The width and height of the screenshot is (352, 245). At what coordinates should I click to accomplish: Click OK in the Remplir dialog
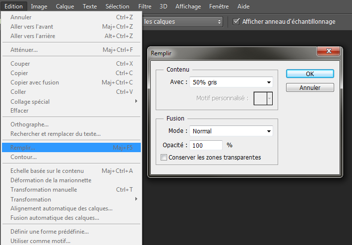coord(310,73)
